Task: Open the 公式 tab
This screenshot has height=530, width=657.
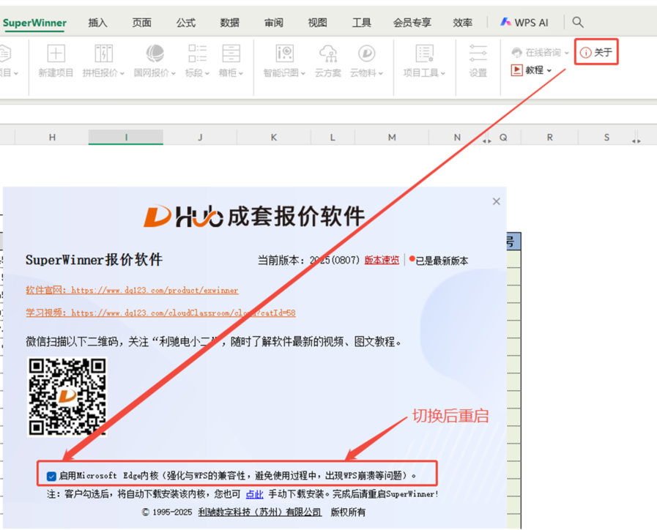Action: [185, 23]
